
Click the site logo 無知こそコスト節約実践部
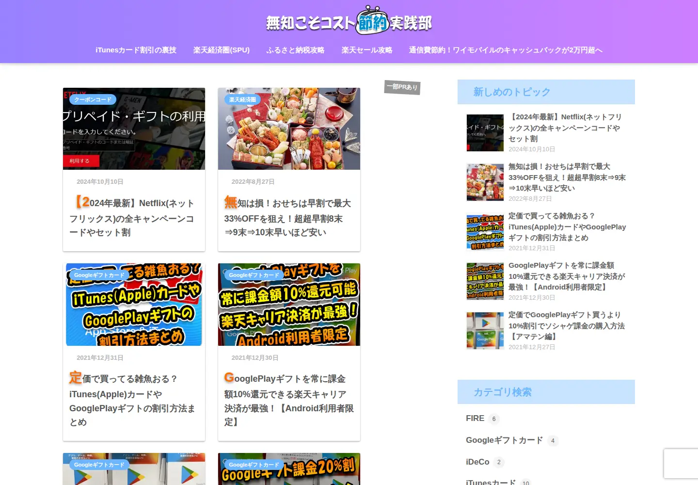click(x=349, y=20)
